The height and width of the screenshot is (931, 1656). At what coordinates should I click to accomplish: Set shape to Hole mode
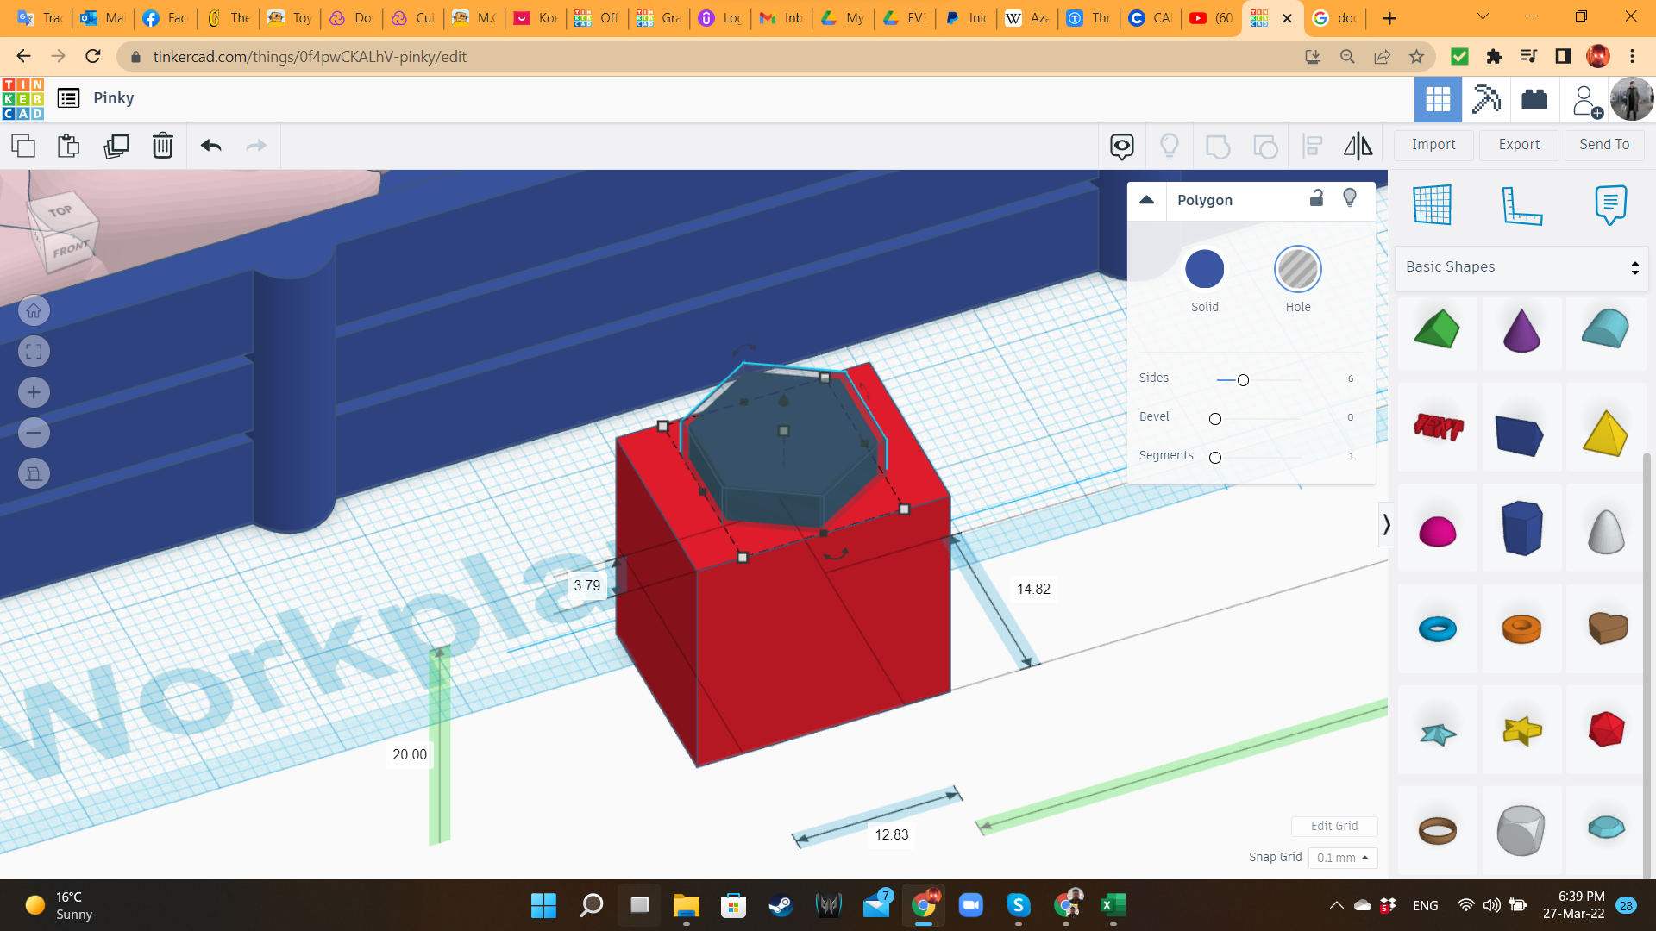1297,270
